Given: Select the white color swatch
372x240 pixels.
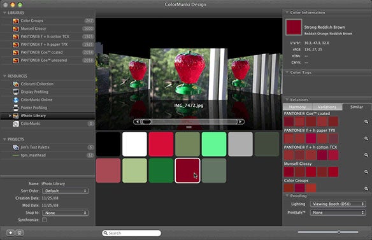Looking at the screenshot, I should (134, 144).
